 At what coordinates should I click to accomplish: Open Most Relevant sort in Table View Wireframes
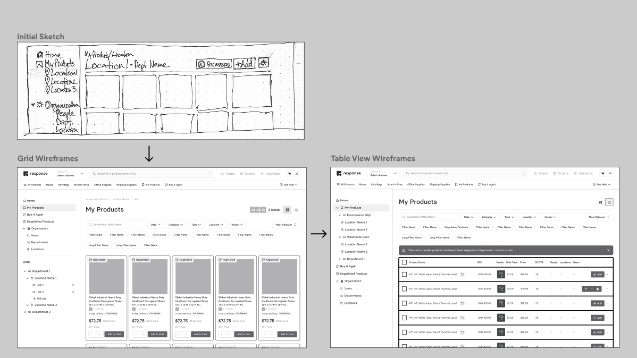click(599, 217)
